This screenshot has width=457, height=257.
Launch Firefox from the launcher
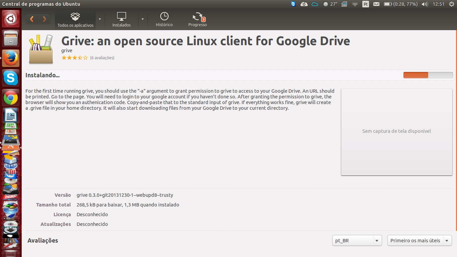(11, 58)
